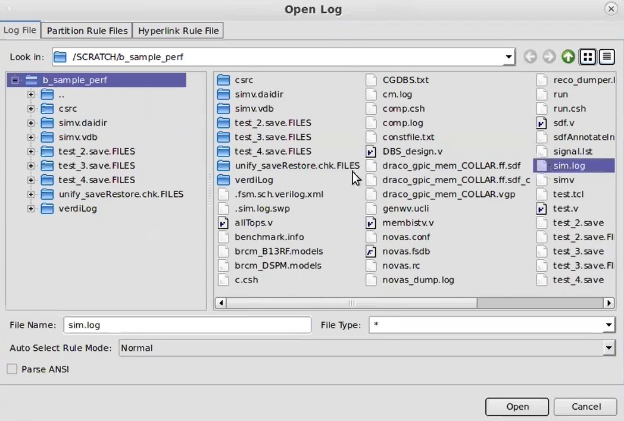The height and width of the screenshot is (421, 624).
Task: Open the File Type dropdown
Action: coord(609,325)
